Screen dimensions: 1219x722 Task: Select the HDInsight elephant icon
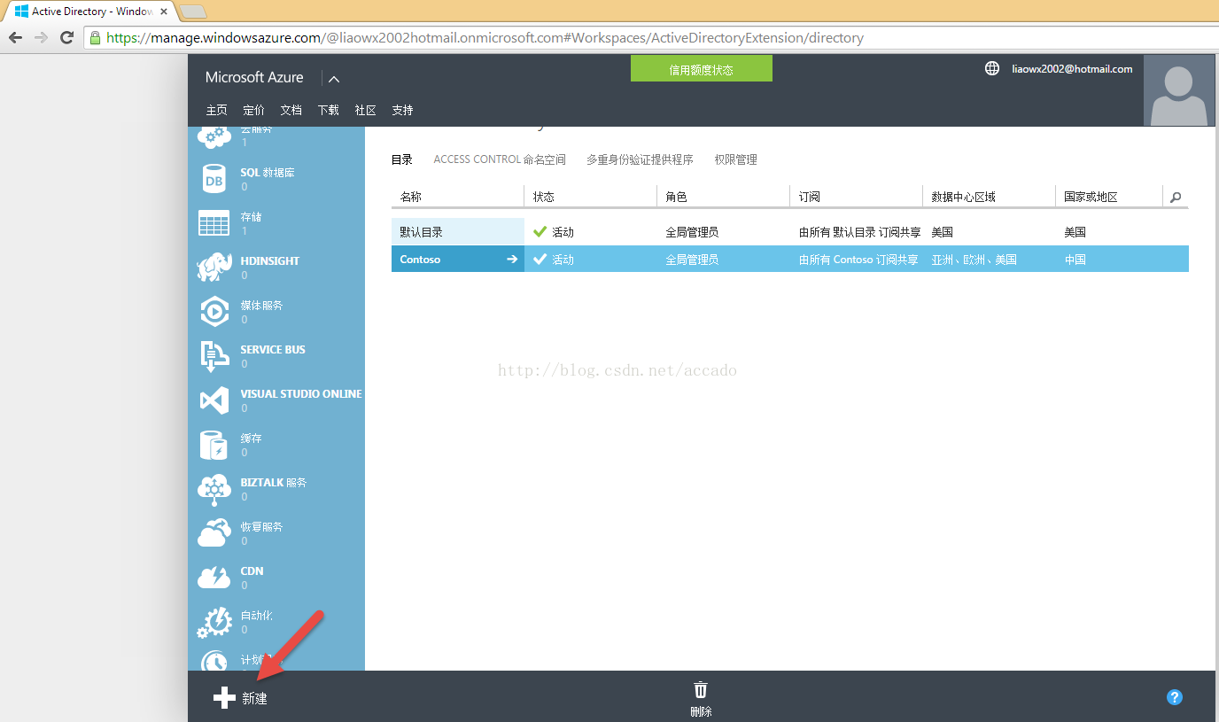point(214,268)
